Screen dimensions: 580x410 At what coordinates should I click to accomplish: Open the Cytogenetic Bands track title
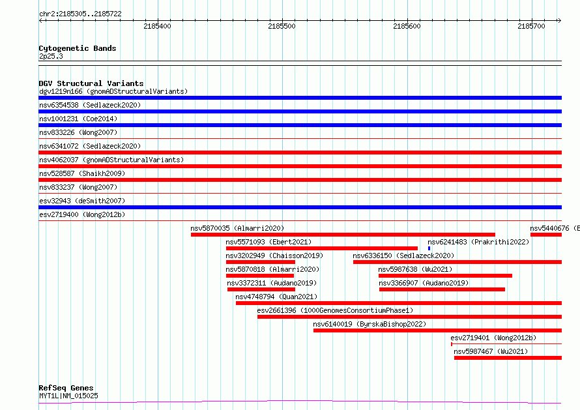click(78, 48)
